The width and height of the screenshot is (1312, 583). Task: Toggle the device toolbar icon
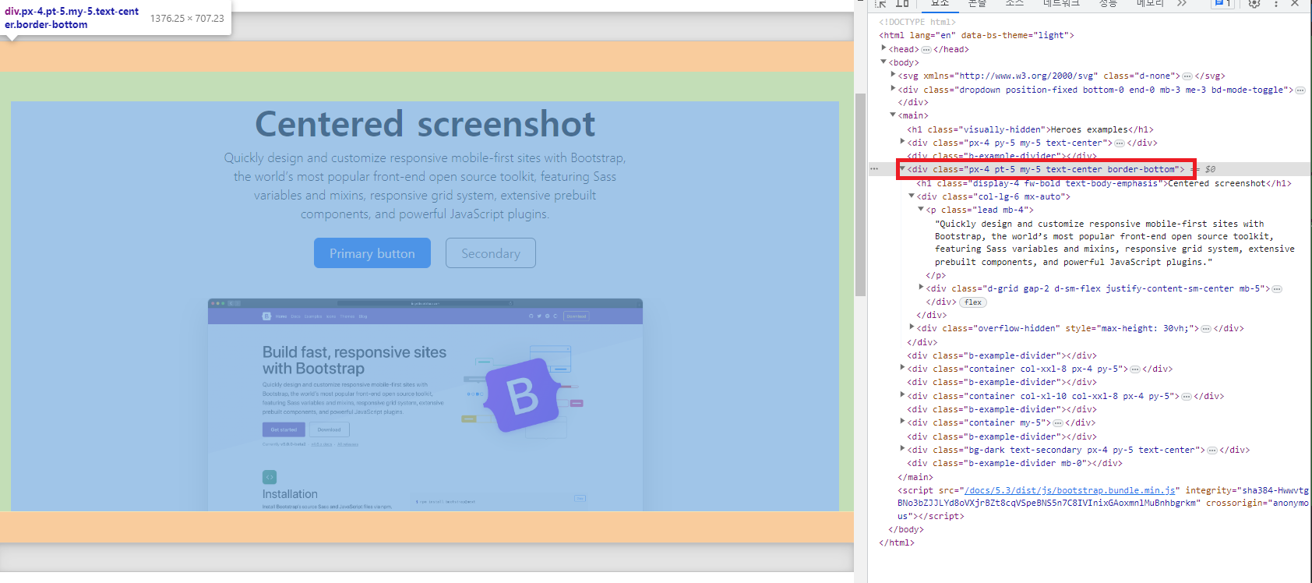click(902, 3)
